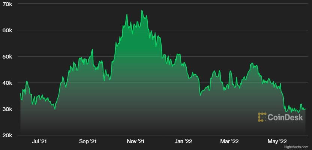Click the all-time-high peak in November 2021

coord(142,10)
